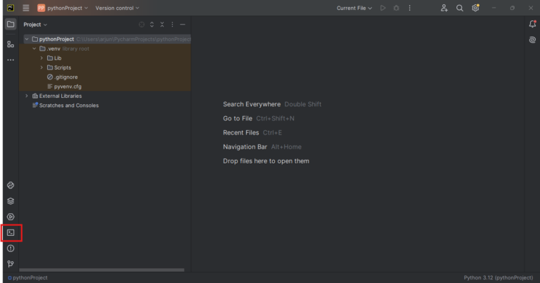Click the Notifications bell icon
Viewport: 540px width, 283px height.
coord(532,24)
